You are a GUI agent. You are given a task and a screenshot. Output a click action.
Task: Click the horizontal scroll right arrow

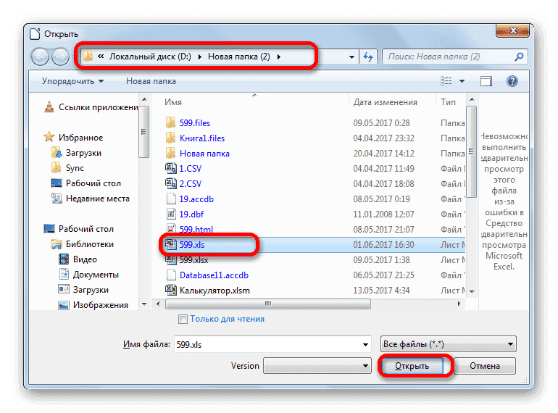(x=459, y=304)
